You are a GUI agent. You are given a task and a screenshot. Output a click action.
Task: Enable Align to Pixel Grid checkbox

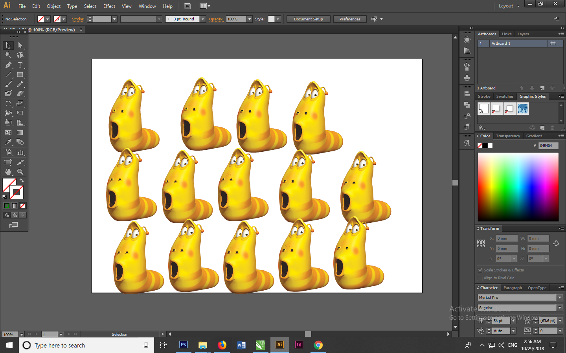tap(480, 278)
